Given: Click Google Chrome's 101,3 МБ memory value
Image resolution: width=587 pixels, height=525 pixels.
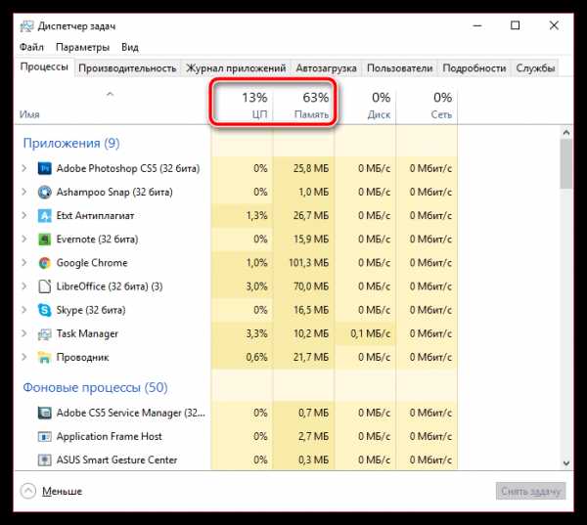Looking at the screenshot, I should coord(308,263).
